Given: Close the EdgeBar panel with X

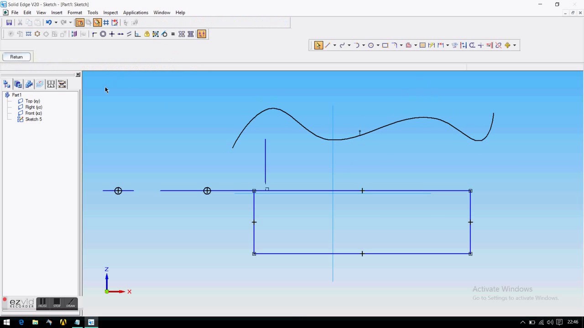Looking at the screenshot, I should [78, 74].
